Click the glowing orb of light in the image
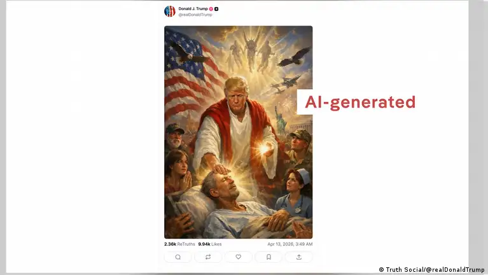This screenshot has height=275, width=488. pyautogui.click(x=265, y=149)
